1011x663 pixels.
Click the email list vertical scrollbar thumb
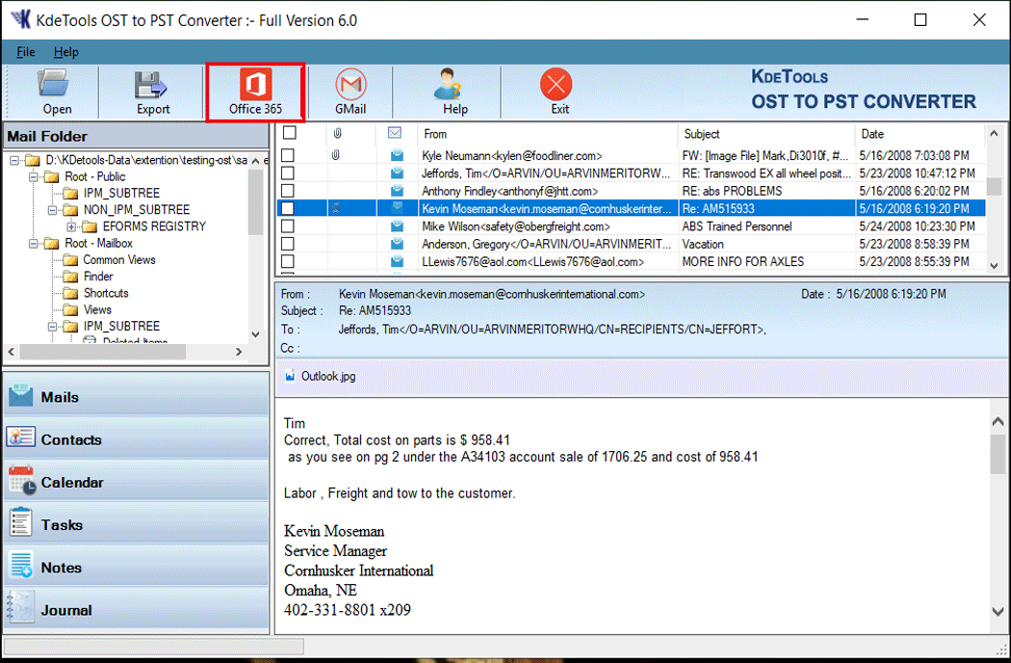(994, 187)
